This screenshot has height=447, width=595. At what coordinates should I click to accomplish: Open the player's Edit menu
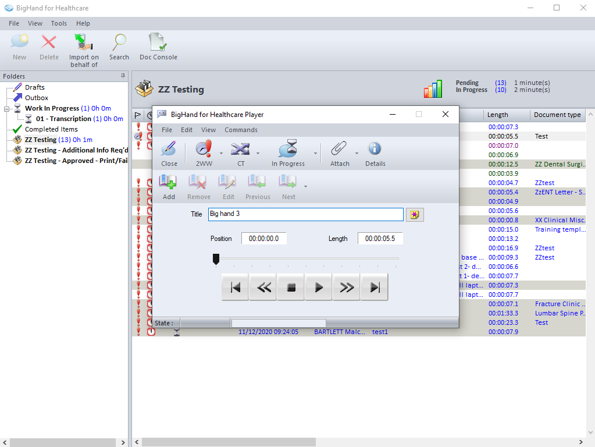(186, 130)
